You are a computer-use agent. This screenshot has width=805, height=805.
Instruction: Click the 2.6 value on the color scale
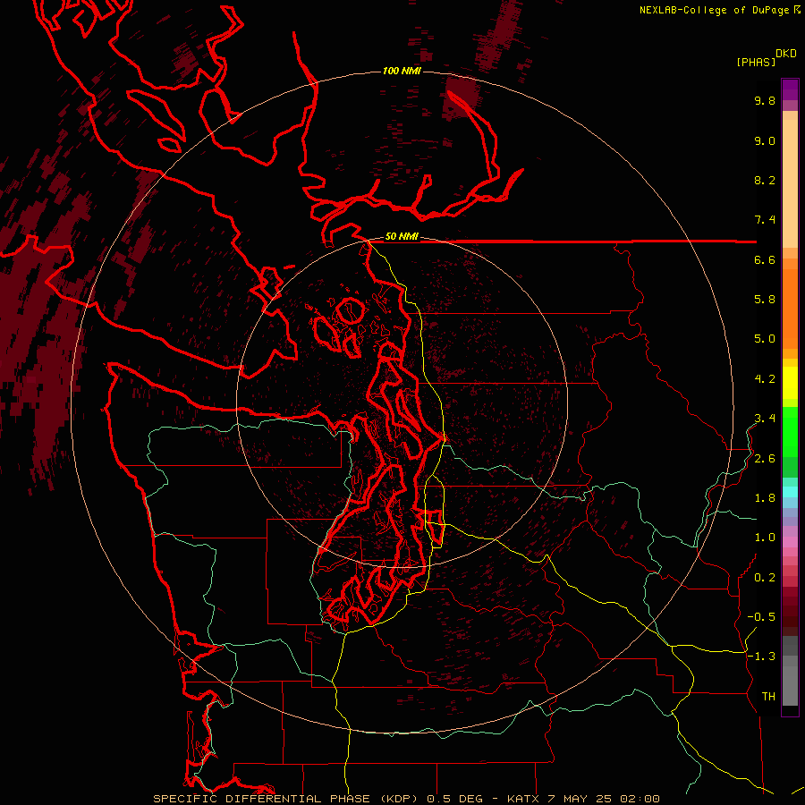[765, 459]
